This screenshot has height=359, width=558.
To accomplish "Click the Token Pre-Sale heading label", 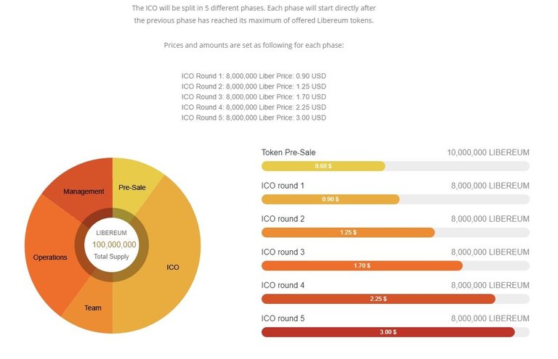I will click(288, 152).
